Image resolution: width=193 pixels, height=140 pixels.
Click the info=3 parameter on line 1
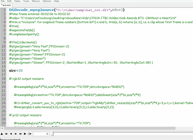pyautogui.click(x=117, y=10)
